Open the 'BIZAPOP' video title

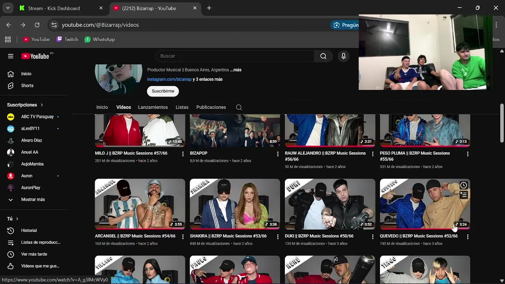click(198, 153)
